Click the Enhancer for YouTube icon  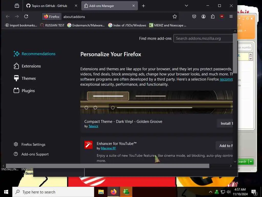88,145
